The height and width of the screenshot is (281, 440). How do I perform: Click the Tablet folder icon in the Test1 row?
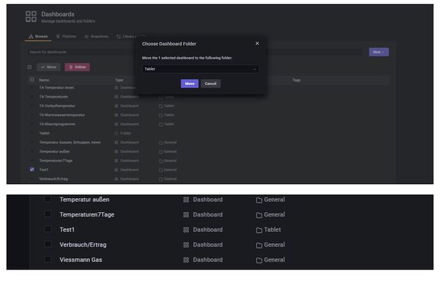click(x=259, y=230)
